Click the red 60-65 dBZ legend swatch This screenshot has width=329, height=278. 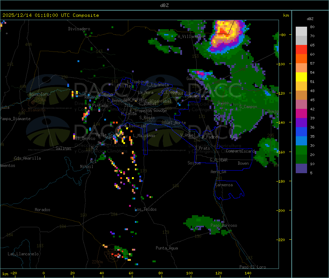301,49
